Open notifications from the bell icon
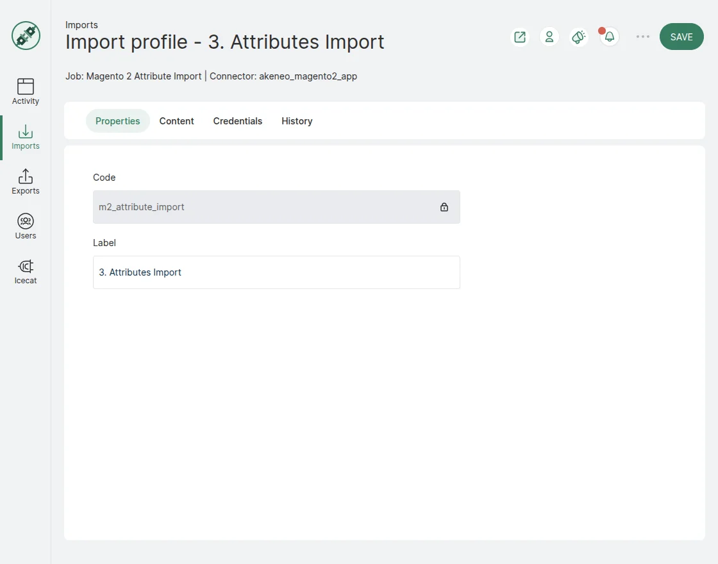The width and height of the screenshot is (718, 564). click(608, 37)
